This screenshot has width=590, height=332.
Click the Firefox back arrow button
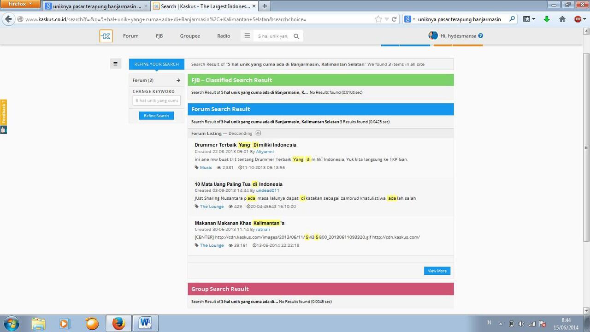pos(8,19)
